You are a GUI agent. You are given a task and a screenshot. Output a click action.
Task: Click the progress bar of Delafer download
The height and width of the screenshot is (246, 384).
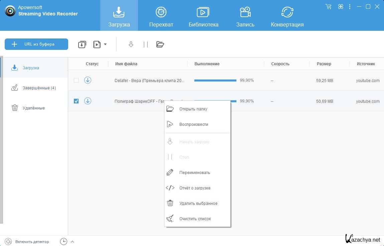coord(215,80)
